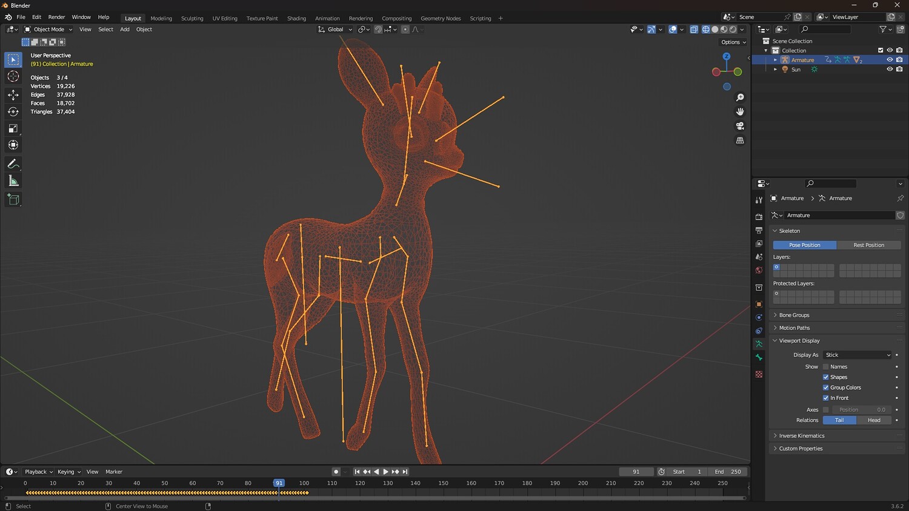Select the Cursor tool in the toolbar
The image size is (909, 511).
point(13,76)
